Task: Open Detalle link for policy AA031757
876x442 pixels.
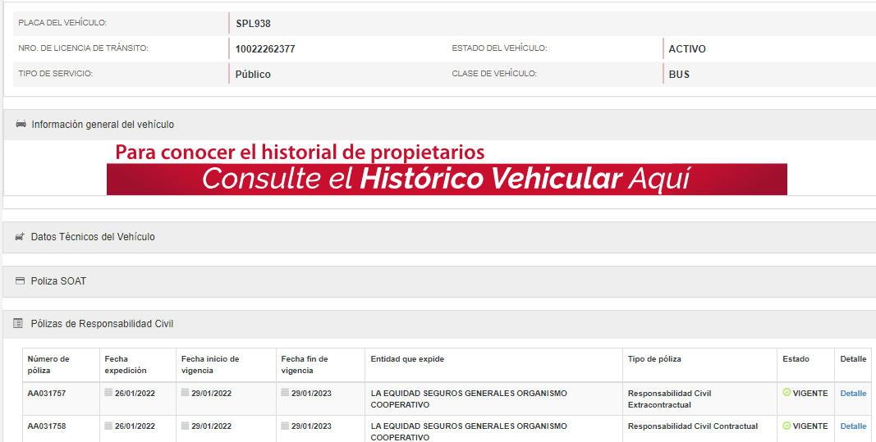Action: 853,394
